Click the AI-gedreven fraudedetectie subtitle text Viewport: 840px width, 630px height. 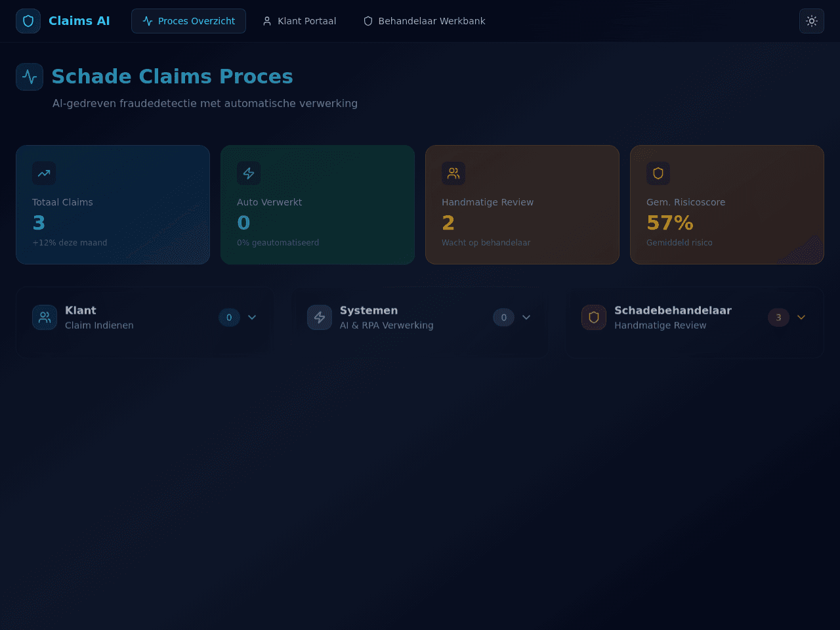205,104
